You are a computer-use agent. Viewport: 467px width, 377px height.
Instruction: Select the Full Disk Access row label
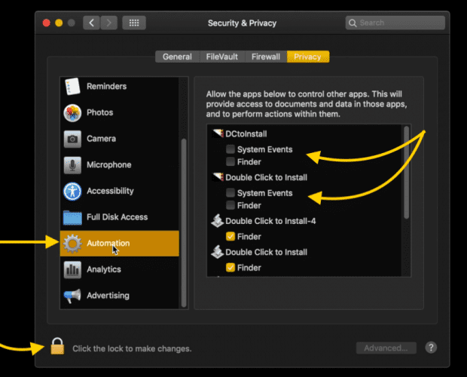click(x=117, y=217)
